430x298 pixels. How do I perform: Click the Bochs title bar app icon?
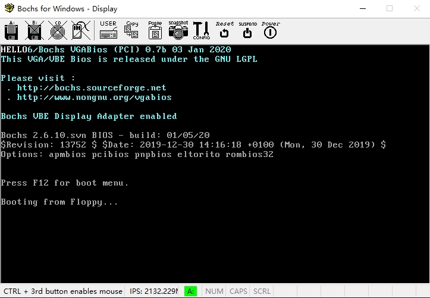pyautogui.click(x=10, y=8)
